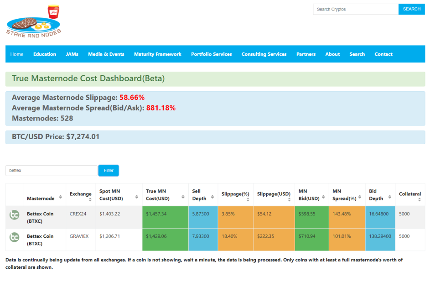Open Portfolio Services page

point(212,54)
